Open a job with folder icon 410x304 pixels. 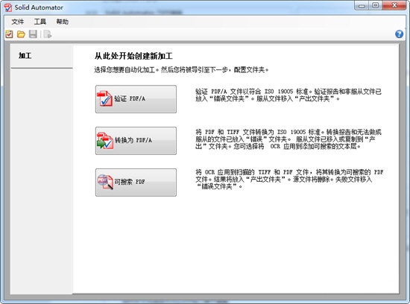pyautogui.click(x=21, y=34)
